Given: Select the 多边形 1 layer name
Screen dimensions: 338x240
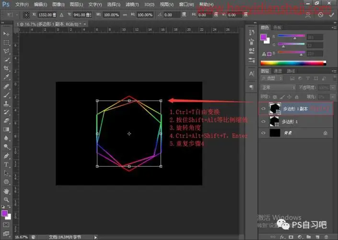Looking at the screenshot, I should (290, 122).
